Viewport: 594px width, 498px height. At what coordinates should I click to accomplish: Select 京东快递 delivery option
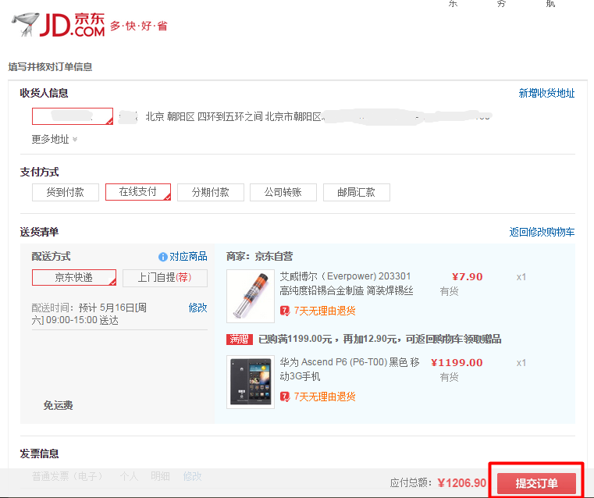74,278
